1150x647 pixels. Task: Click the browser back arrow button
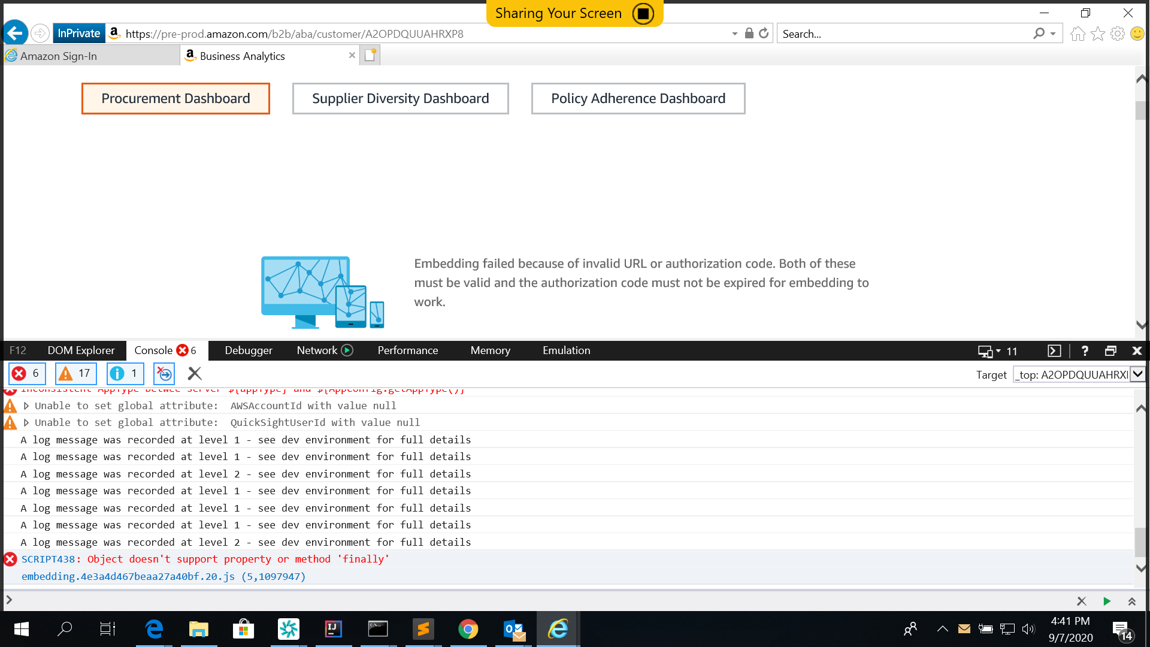click(x=16, y=34)
